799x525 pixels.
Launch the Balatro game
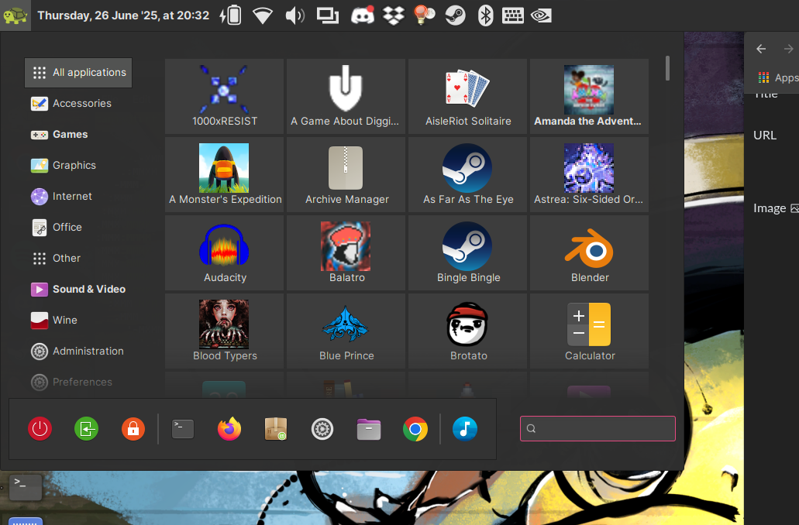[346, 253]
